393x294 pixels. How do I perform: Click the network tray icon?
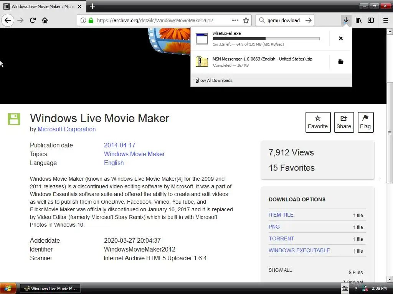point(365,288)
